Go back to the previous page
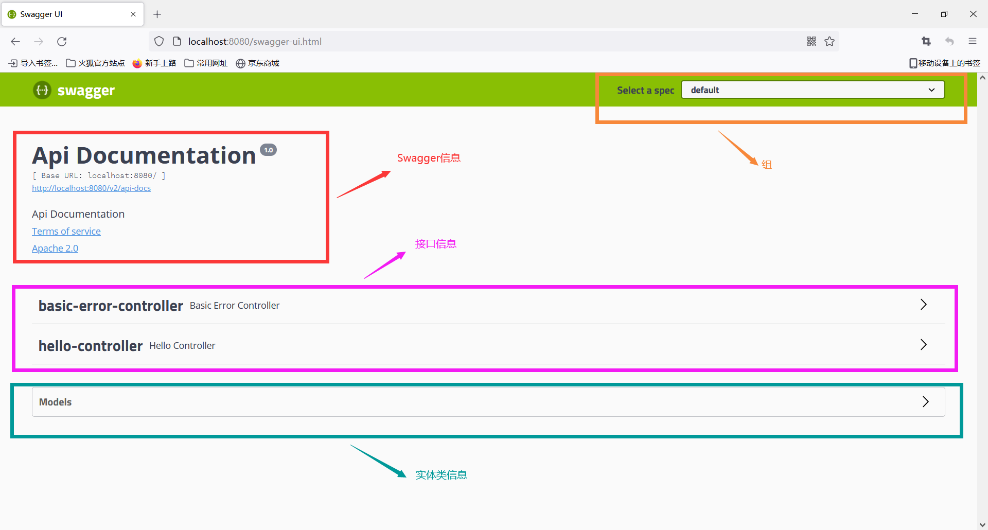This screenshot has width=988, height=530. tap(15, 42)
